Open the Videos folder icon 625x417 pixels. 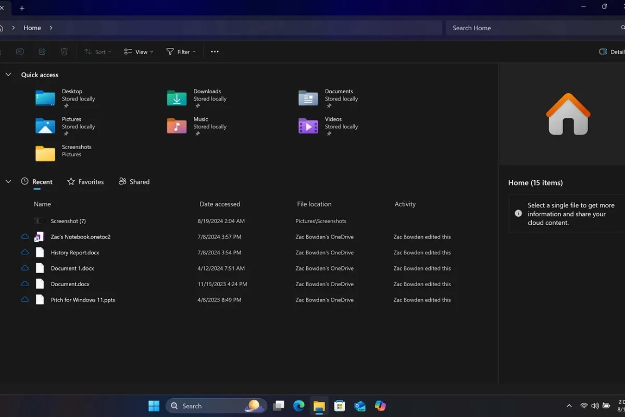click(308, 126)
